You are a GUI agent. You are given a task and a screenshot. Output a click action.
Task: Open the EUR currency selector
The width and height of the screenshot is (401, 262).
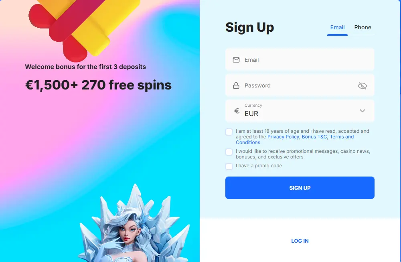point(300,111)
